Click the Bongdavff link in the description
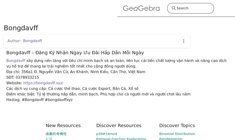This screenshot has height=140, width=235. click(16, 61)
